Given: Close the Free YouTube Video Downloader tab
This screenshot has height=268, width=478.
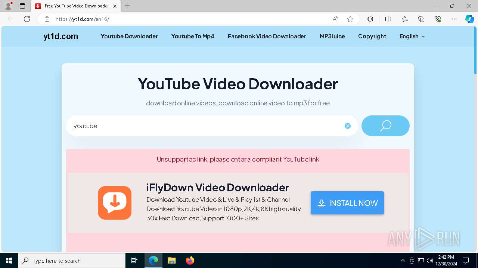Looking at the screenshot, I should pos(115,6).
